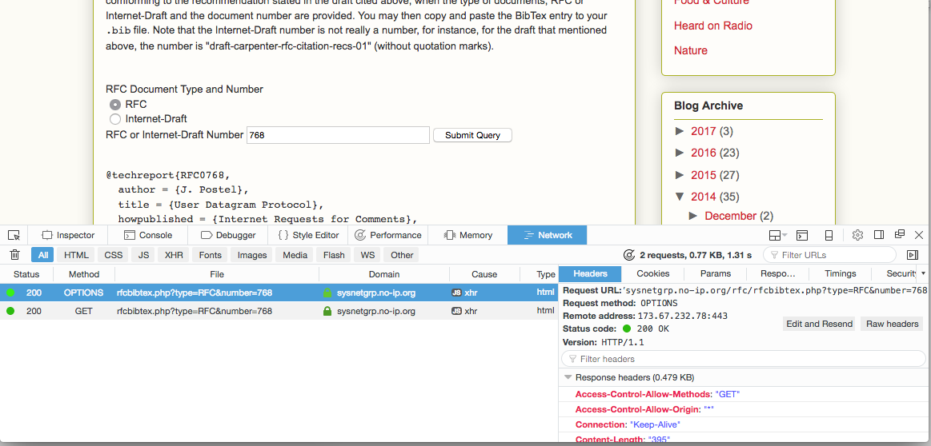Activate the element picker tool
This screenshot has width=931, height=446.
click(x=14, y=235)
